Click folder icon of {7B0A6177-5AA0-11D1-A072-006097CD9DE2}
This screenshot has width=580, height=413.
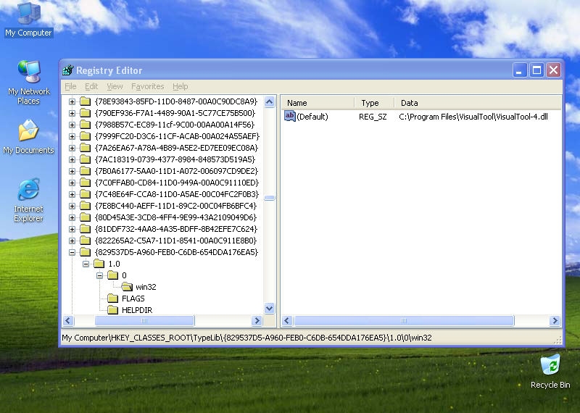coord(86,171)
